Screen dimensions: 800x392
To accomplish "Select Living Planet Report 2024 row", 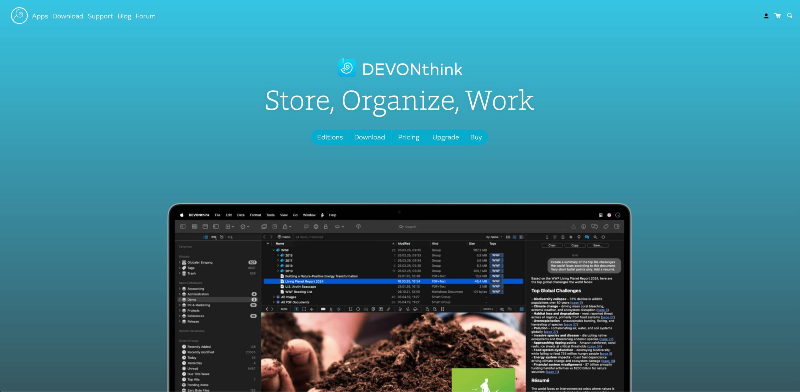I will [393, 281].
